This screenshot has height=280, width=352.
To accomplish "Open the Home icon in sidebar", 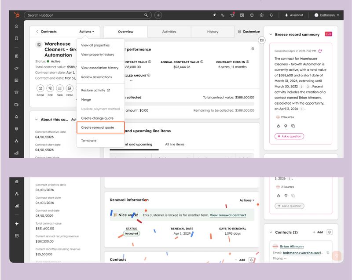I will (16, 26).
